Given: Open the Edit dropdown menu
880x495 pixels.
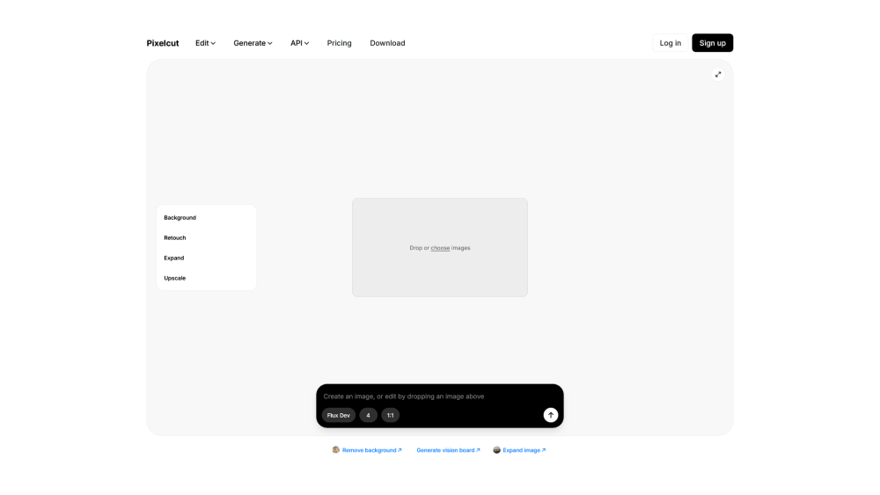Looking at the screenshot, I should 205,43.
